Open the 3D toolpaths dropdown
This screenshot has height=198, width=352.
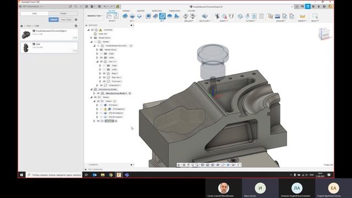pos(162,21)
